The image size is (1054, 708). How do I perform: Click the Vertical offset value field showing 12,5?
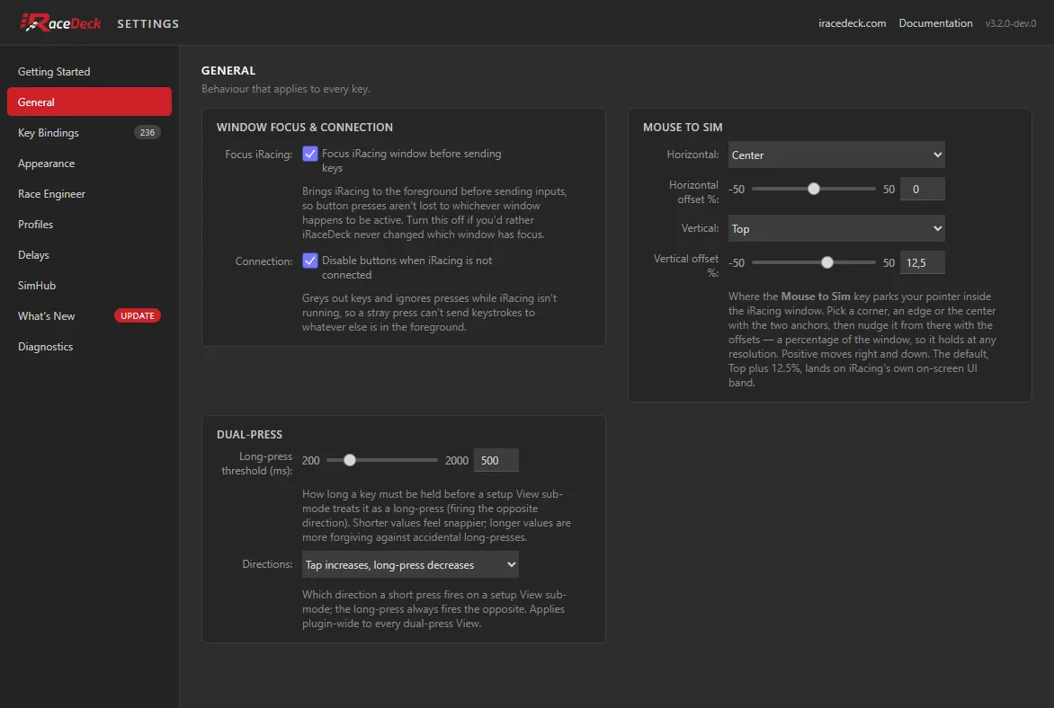(x=923, y=262)
